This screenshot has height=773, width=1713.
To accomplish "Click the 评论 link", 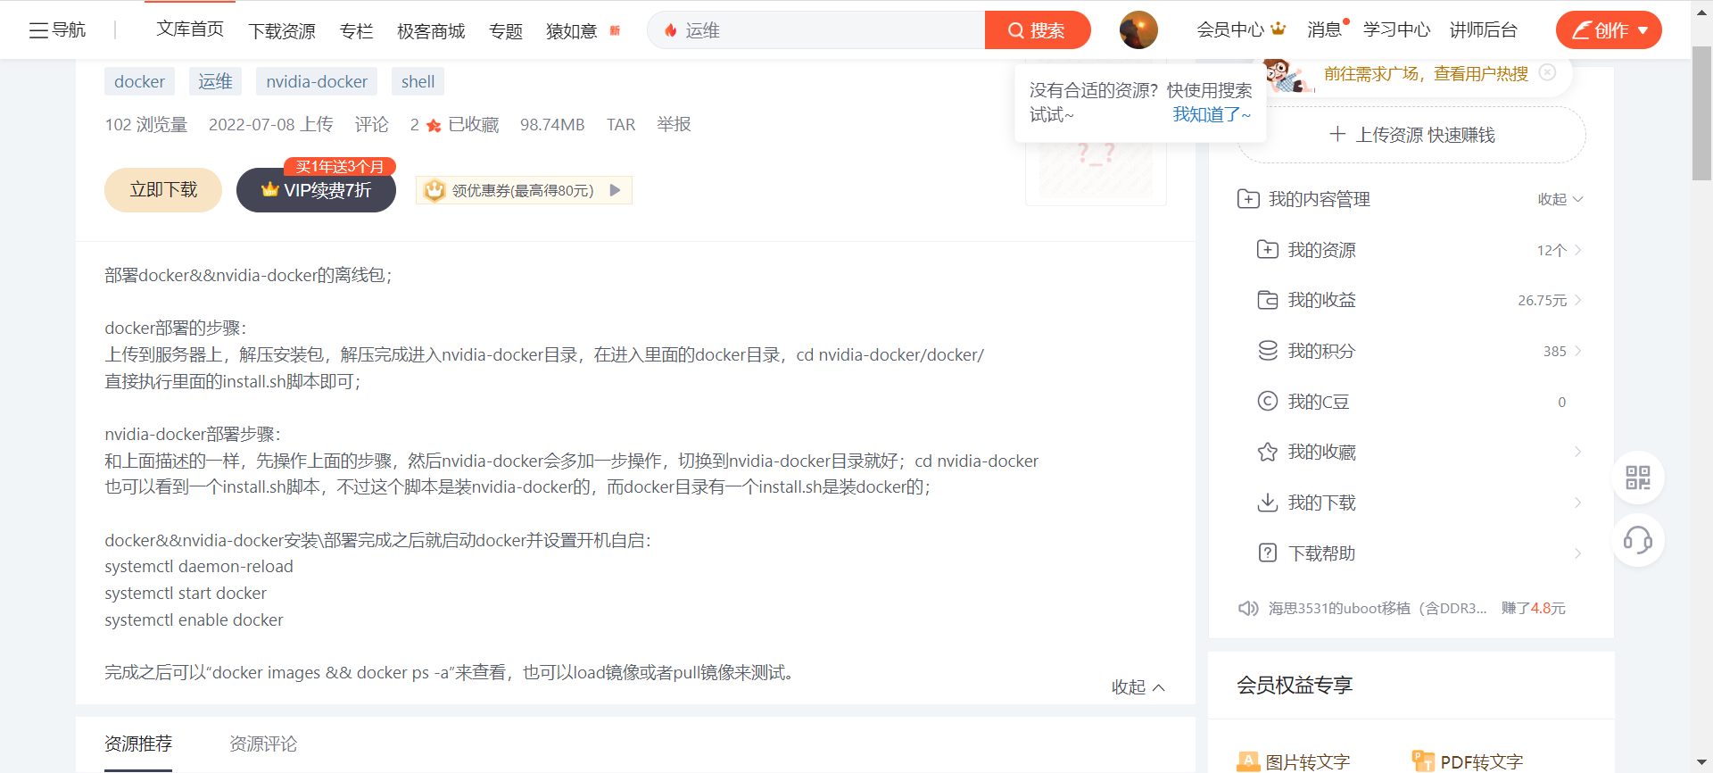I will pyautogui.click(x=372, y=124).
